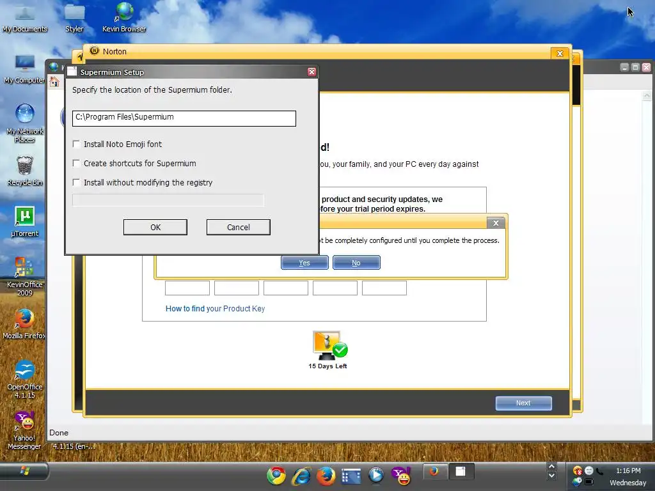655x491 pixels.
Task: Launch µTorrent from the desktop
Action: pos(25,222)
